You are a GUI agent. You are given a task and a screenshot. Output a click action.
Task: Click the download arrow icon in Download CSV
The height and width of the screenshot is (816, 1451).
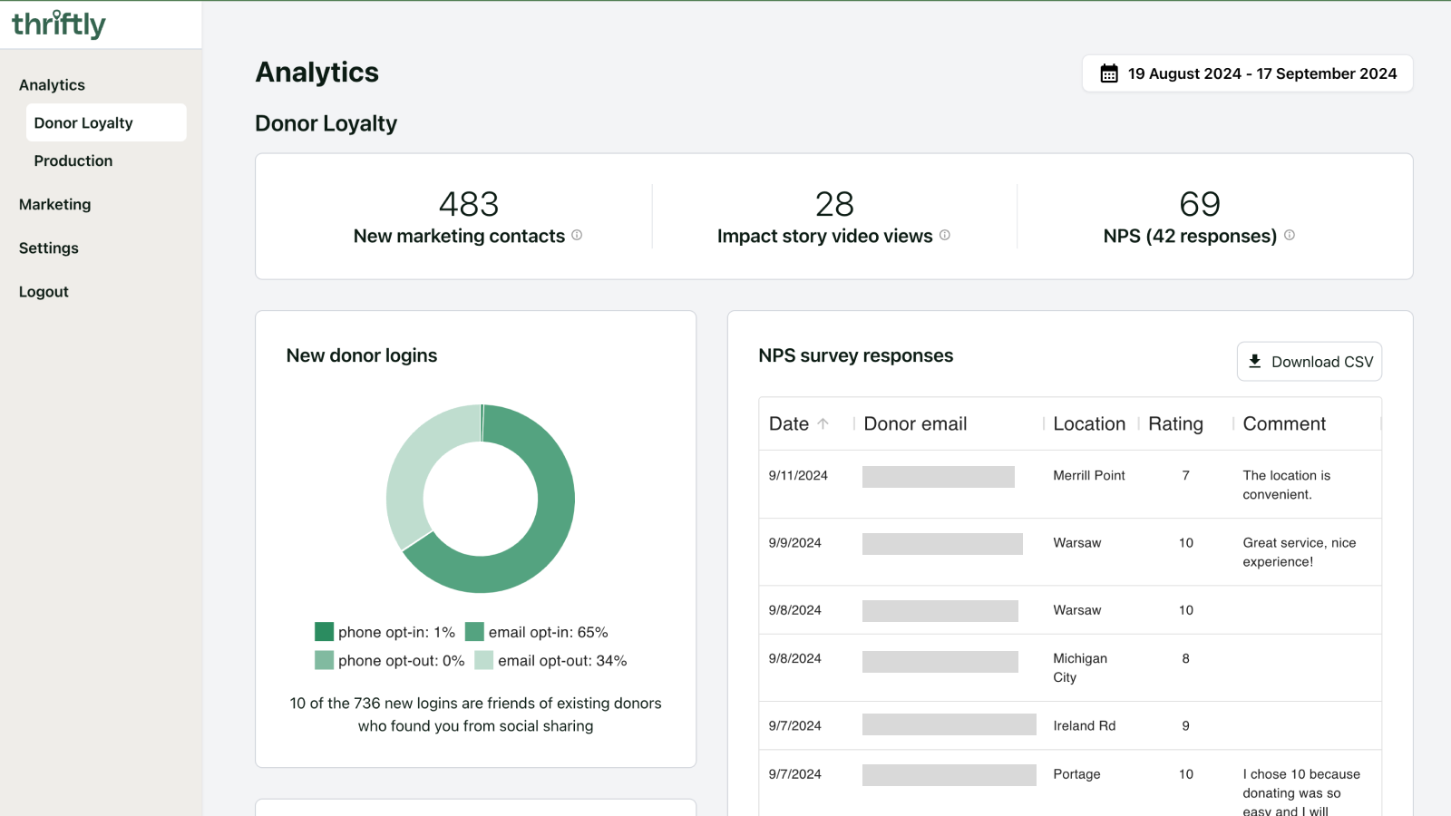1255,361
